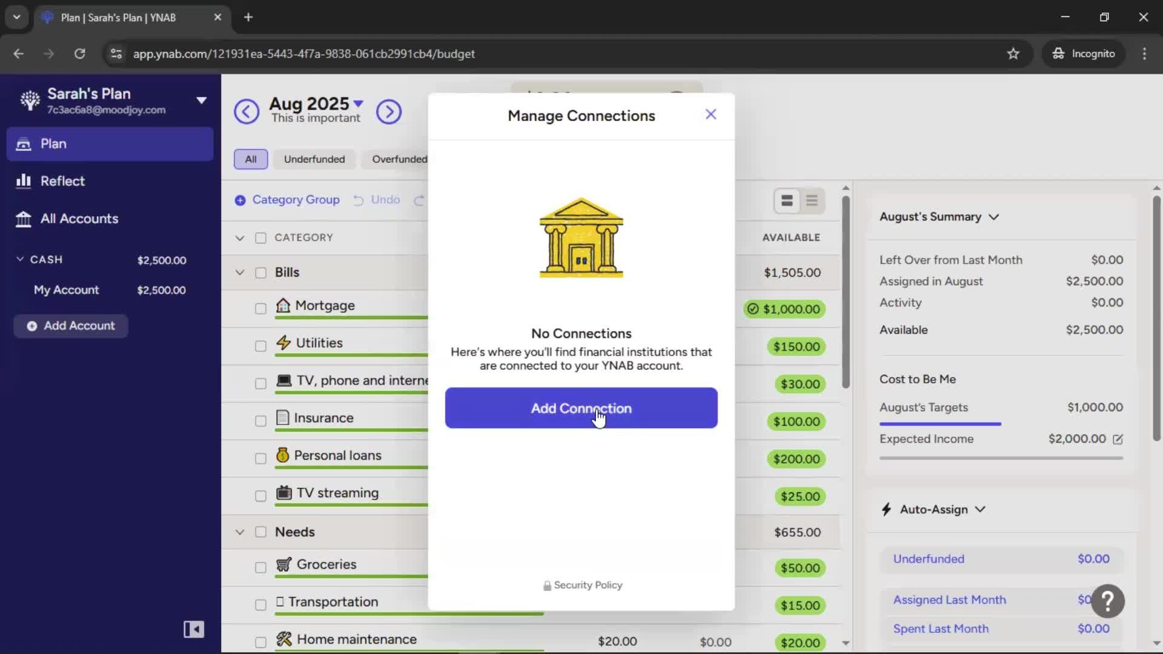The height and width of the screenshot is (654, 1163).
Task: Check the Insurance checkbox
Action: (260, 421)
